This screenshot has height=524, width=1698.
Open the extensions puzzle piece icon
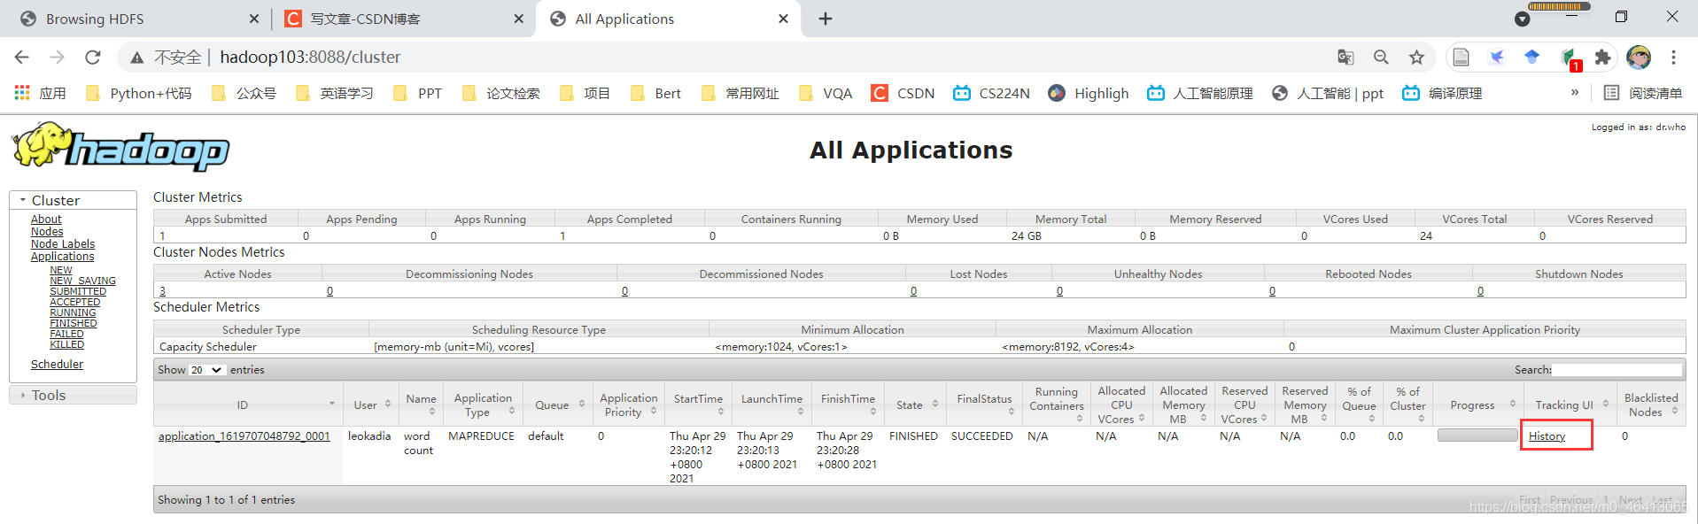1602,58
